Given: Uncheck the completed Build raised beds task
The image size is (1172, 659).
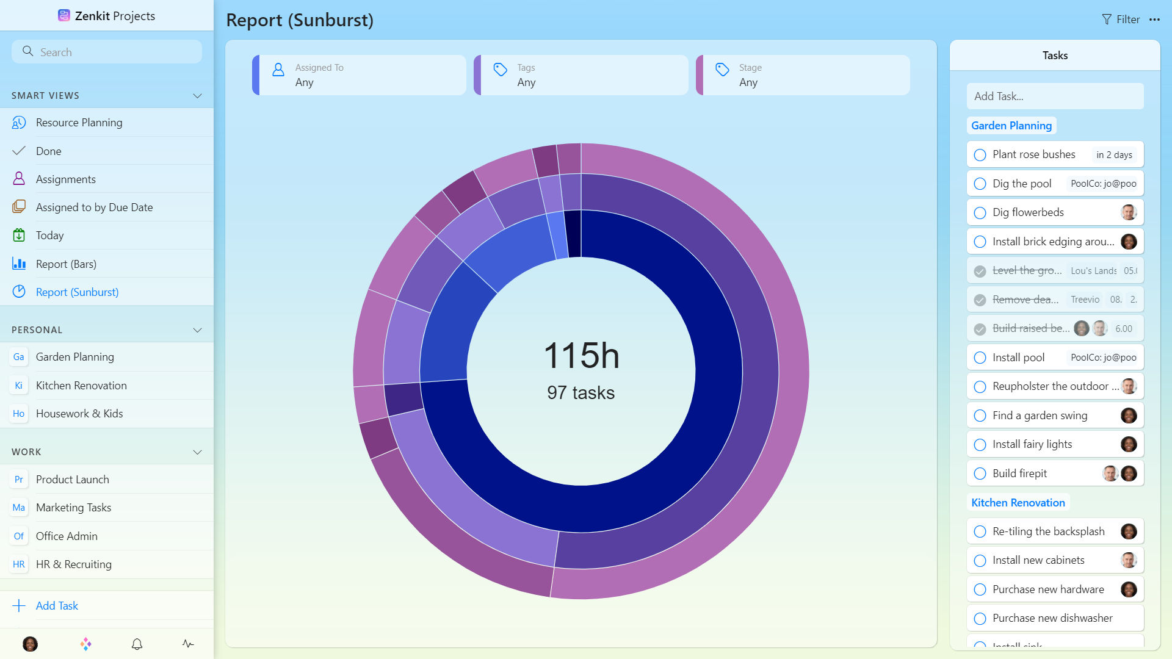Looking at the screenshot, I should click(980, 329).
